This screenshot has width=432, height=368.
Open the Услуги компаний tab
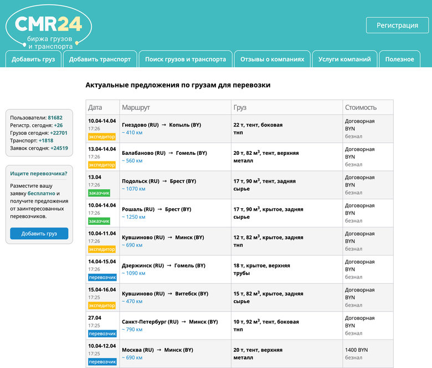344,59
